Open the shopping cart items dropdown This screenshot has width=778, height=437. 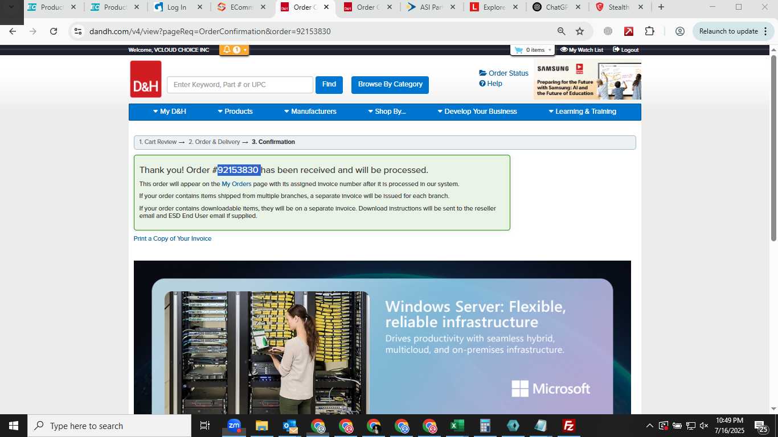533,50
